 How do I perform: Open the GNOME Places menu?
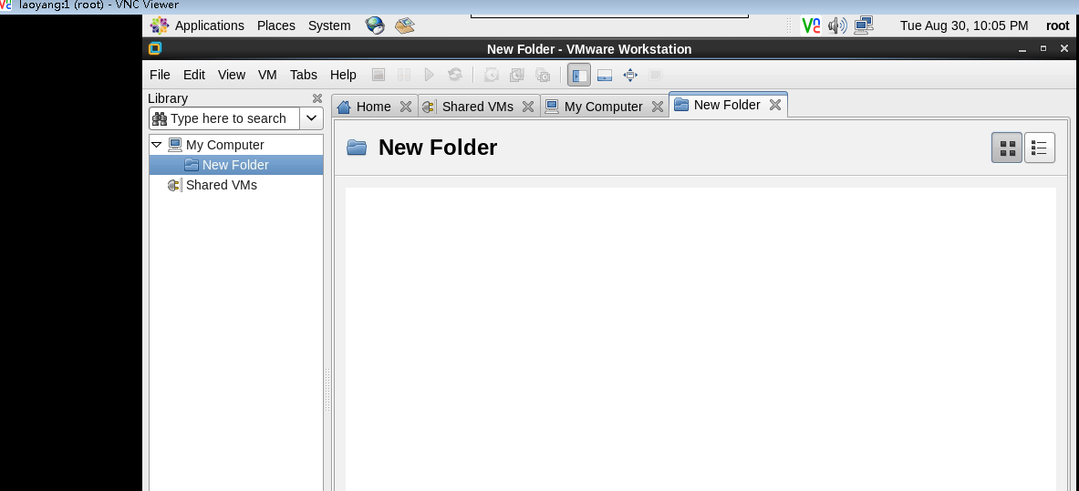click(x=276, y=26)
